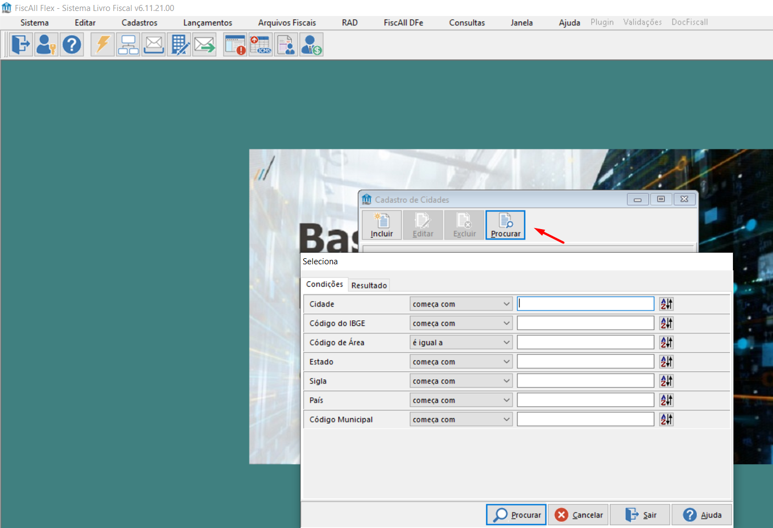Toggle sort order for Estado row
Screen dimensions: 773x528
click(x=666, y=362)
